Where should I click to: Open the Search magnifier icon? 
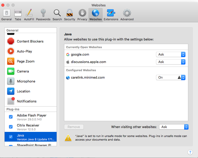[57, 13]
